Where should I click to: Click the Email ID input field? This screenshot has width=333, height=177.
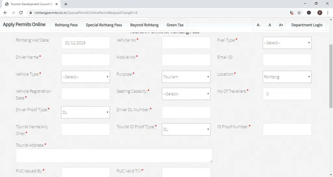(x=287, y=60)
